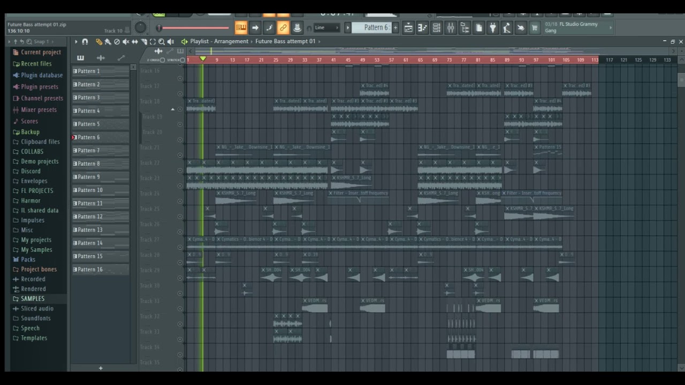This screenshot has height=385, width=685.
Task: Enable the orange link multilink controllers icon
Action: coord(283,28)
